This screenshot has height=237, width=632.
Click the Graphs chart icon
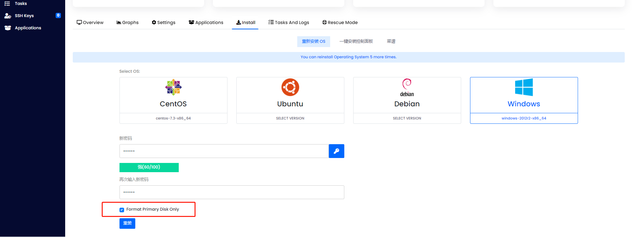click(x=119, y=22)
